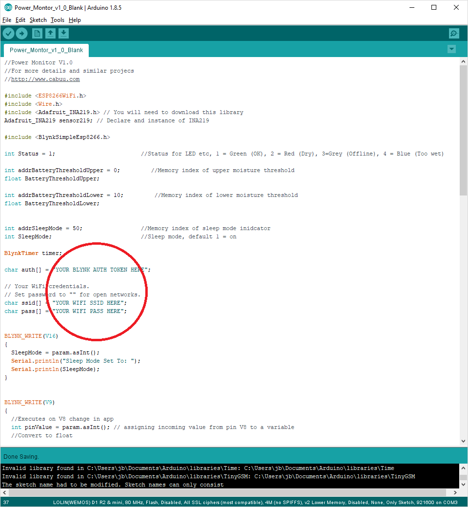Open the Serial Monitor
The image size is (468, 507).
coord(454,33)
